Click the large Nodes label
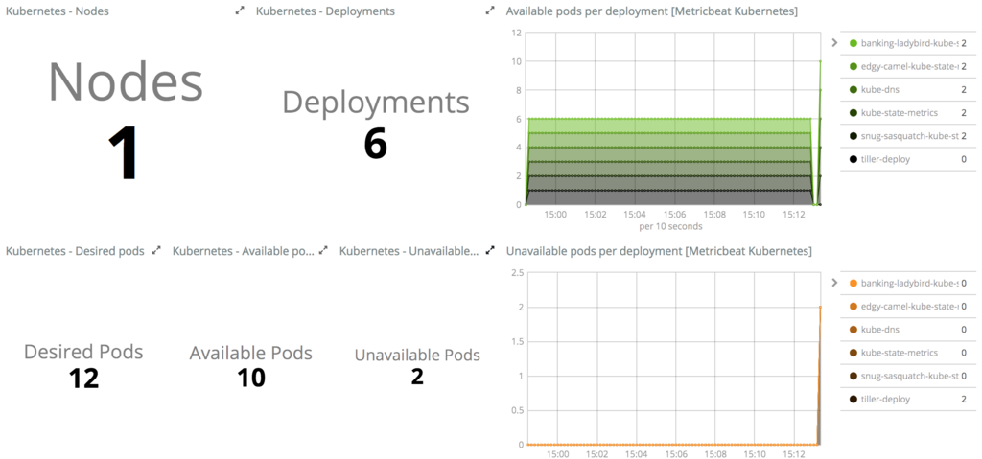The image size is (982, 459). pos(126,82)
